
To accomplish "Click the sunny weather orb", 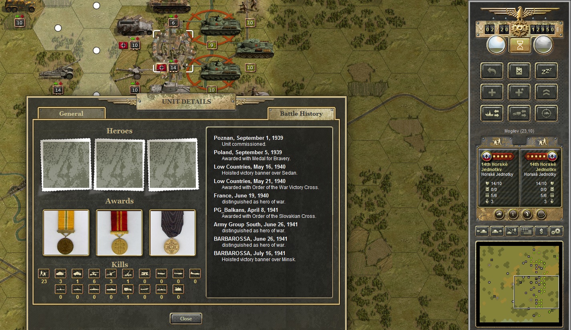I will coord(496,45).
